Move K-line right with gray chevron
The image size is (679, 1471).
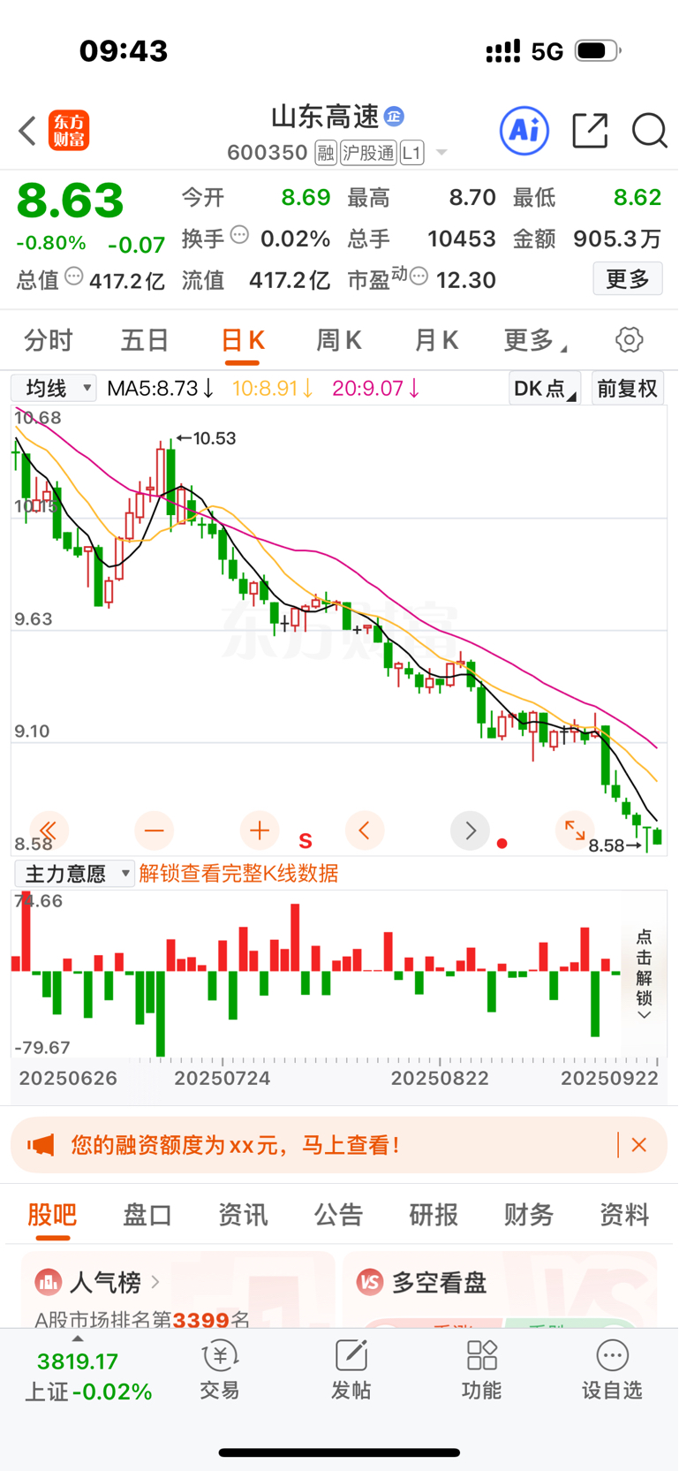pyautogui.click(x=471, y=830)
